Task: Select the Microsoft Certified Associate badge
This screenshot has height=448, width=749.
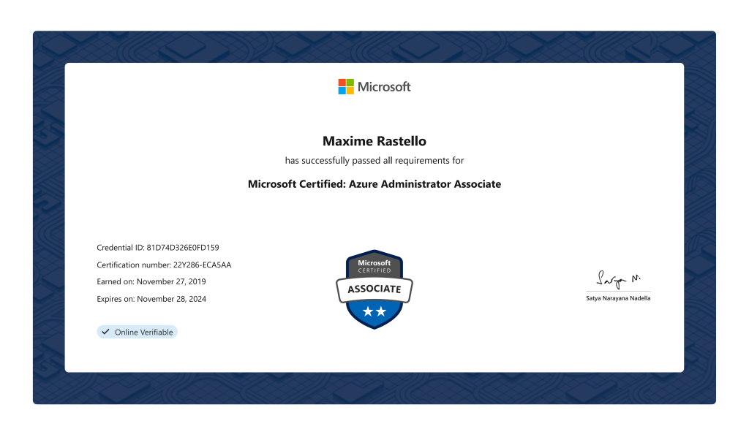Action: pos(374,289)
